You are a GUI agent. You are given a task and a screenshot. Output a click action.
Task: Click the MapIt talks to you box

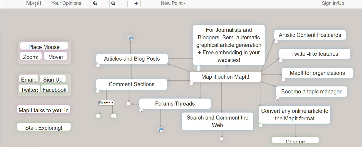pos(44,109)
